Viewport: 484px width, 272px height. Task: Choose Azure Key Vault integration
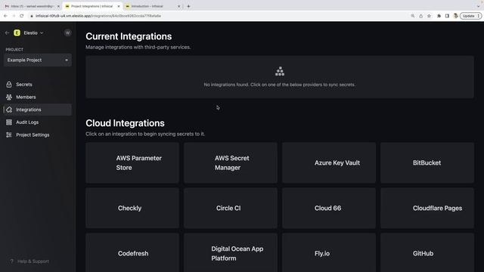(x=329, y=162)
